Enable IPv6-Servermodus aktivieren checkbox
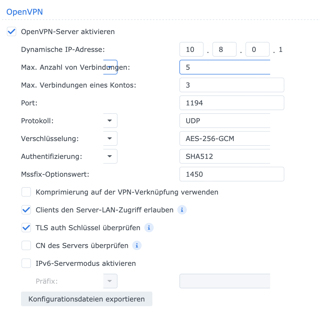The image size is (320, 323). 26,263
